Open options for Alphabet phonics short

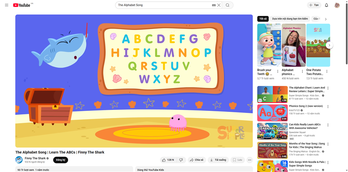tap(302, 71)
